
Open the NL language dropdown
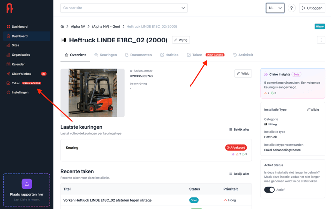(x=275, y=8)
